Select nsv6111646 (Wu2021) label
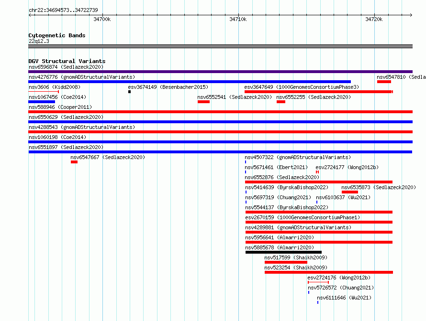Screen dimensions: 426x321 344,298
